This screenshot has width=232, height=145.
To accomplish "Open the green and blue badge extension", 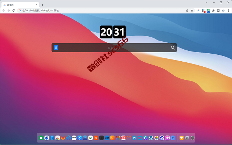I will 208,11.
